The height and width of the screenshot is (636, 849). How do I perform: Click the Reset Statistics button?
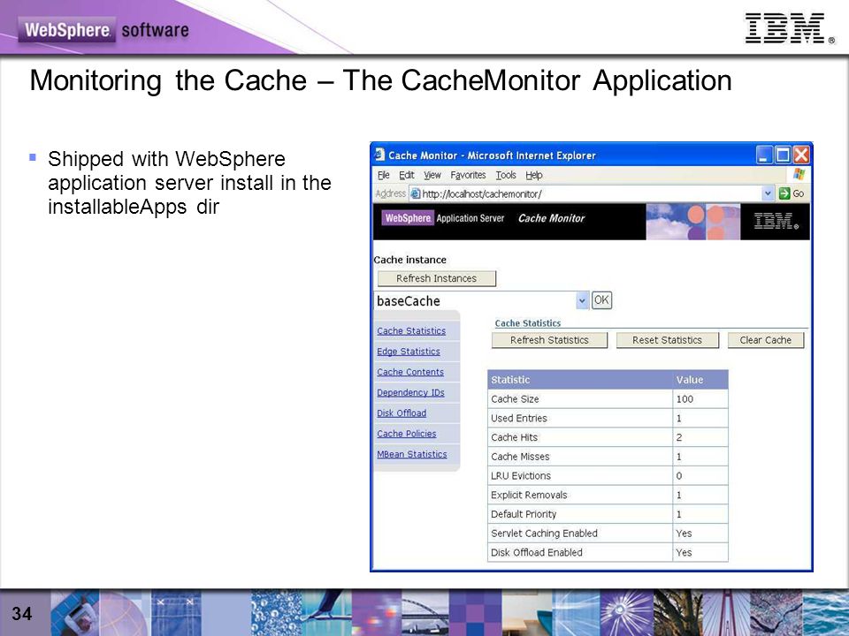667,340
